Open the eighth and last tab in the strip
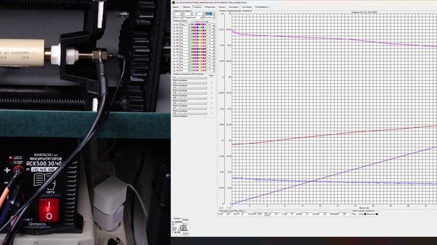Image resolution: width=437 pixels, height=245 pixels. 262,7
